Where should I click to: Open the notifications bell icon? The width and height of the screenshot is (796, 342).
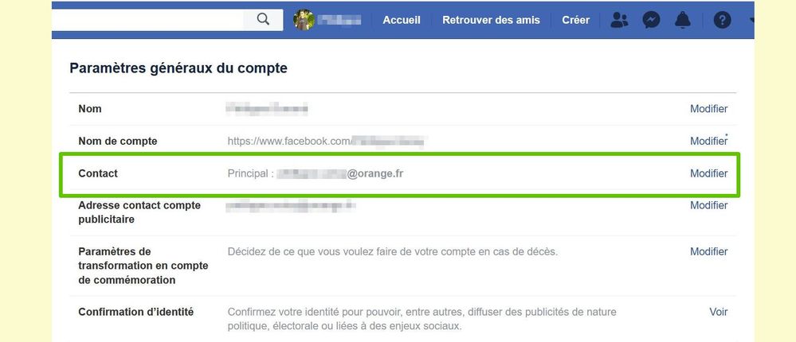[x=682, y=20]
